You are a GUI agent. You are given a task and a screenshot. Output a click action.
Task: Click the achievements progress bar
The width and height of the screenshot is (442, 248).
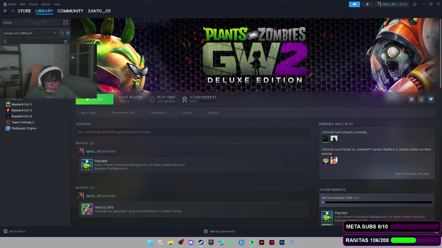(x=377, y=203)
